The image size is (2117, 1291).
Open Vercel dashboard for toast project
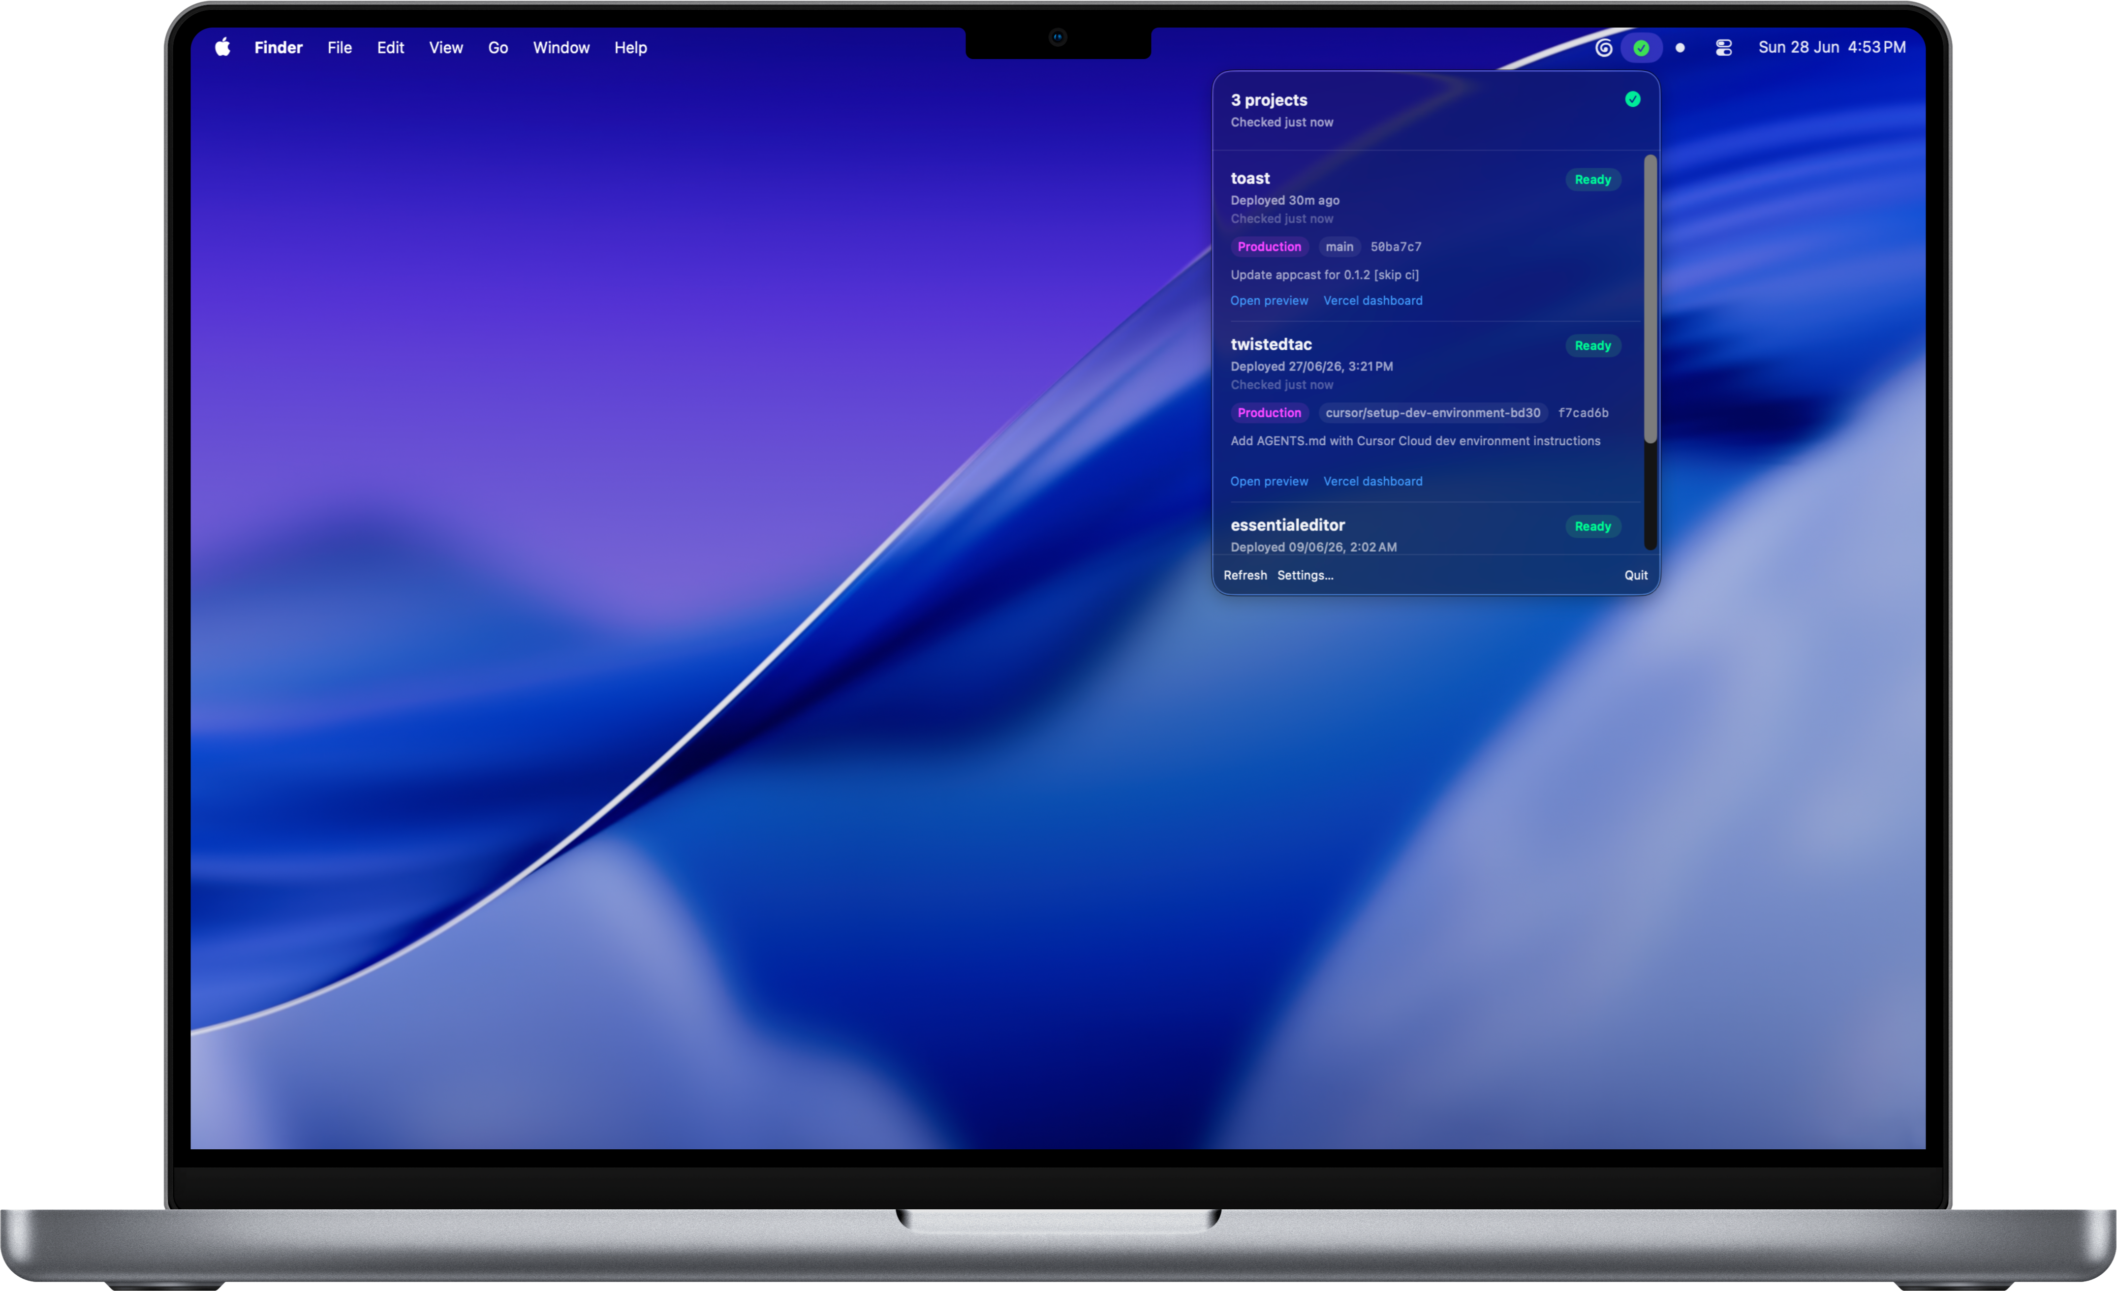1373,301
